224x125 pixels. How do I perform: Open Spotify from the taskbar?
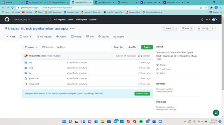pos(141,122)
